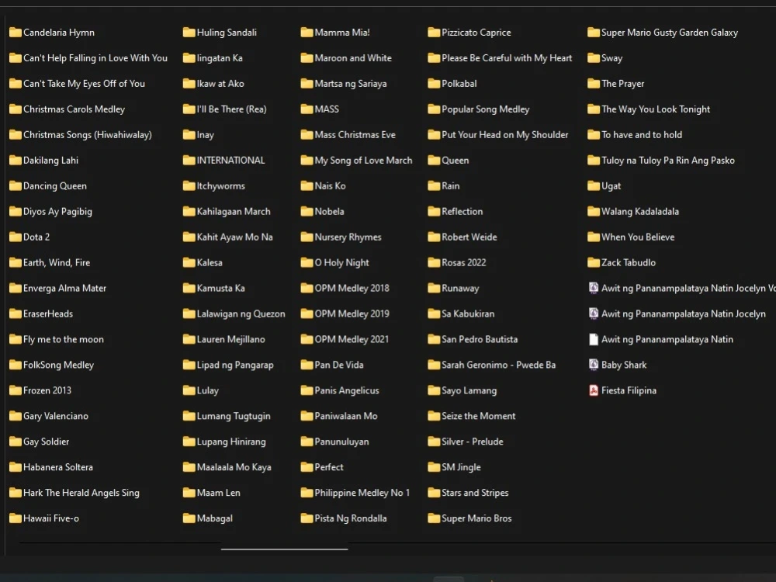Click "Please Be Careful with My Heart" name
Image resolution: width=776 pixels, height=582 pixels.
507,58
